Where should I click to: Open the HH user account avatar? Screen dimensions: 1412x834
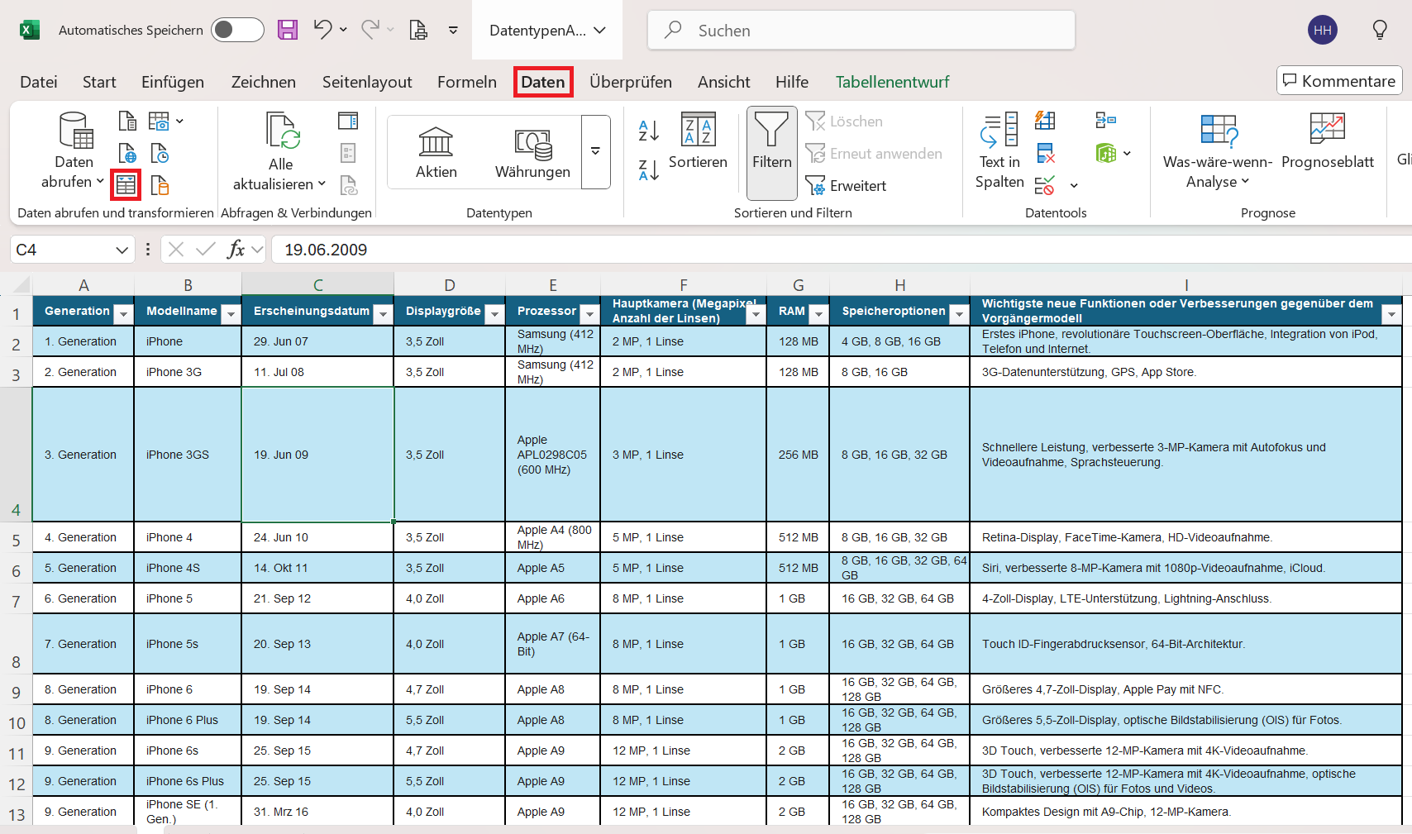(x=1323, y=30)
